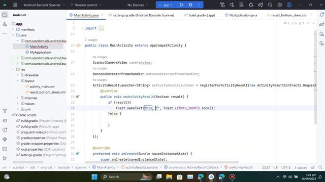Click the editor horizontal scrollbar
325x182 pixels.
point(161,162)
